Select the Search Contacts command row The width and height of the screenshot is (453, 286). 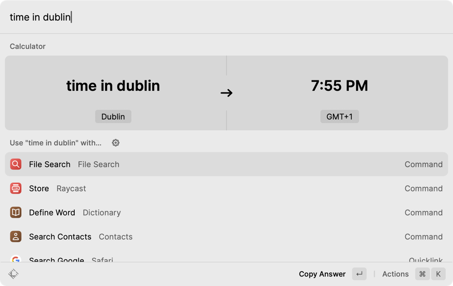[226, 236]
